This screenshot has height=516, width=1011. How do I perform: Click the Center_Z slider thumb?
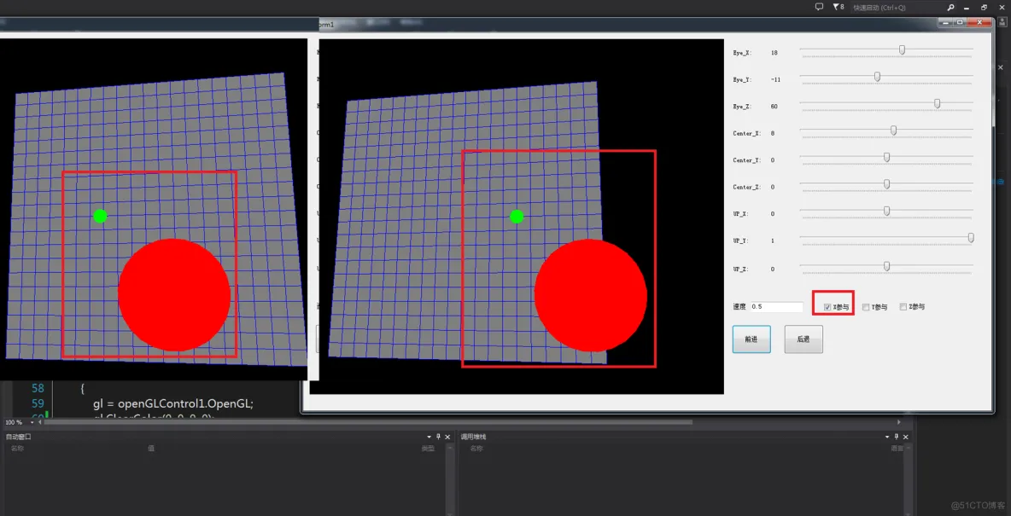pyautogui.click(x=886, y=184)
